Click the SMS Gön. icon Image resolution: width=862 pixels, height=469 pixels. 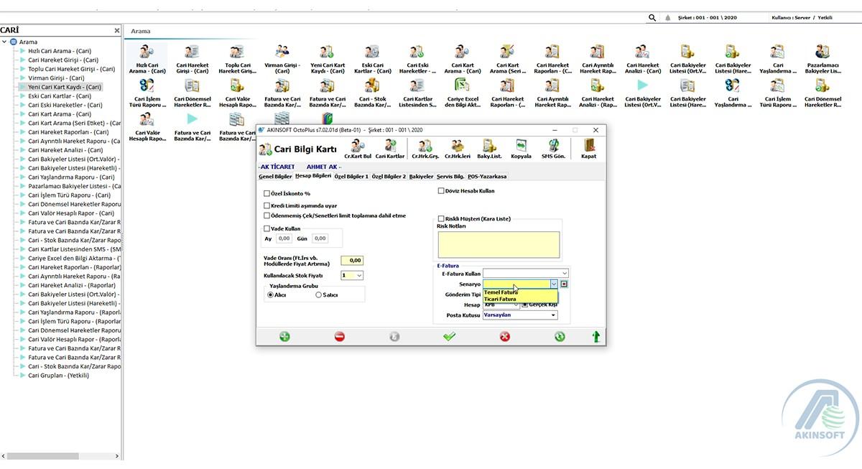coord(553,148)
